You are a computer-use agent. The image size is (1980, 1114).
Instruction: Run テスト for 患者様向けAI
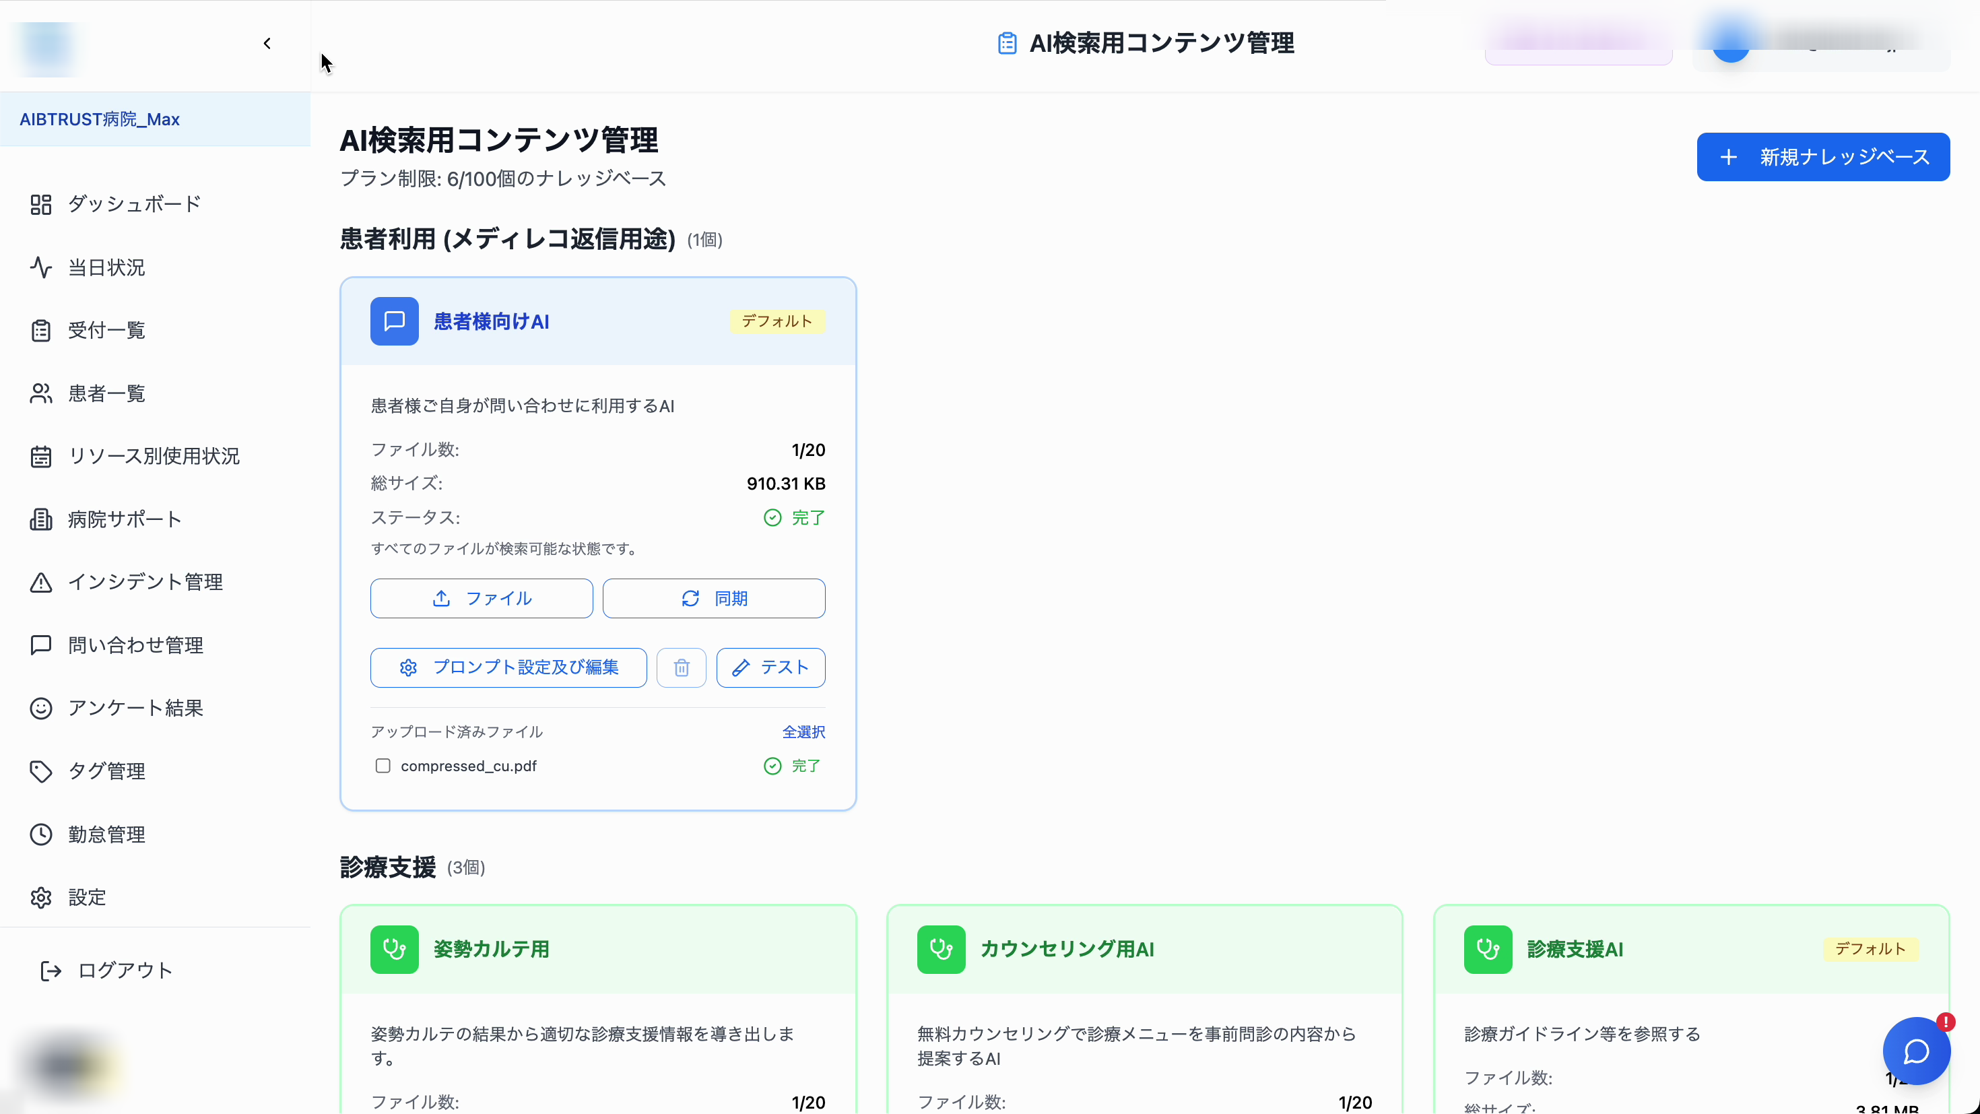pos(770,667)
